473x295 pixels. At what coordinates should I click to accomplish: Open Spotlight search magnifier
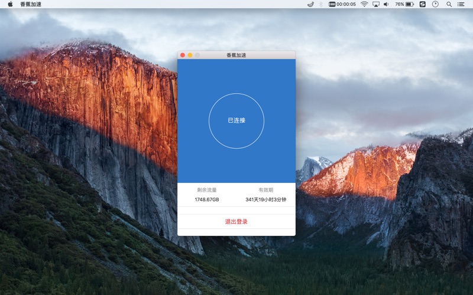pos(449,4)
